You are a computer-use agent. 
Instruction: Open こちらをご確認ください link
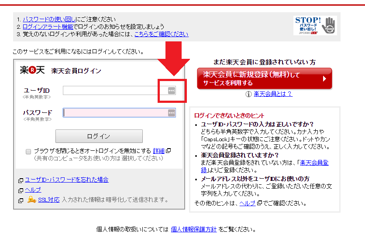162,34
